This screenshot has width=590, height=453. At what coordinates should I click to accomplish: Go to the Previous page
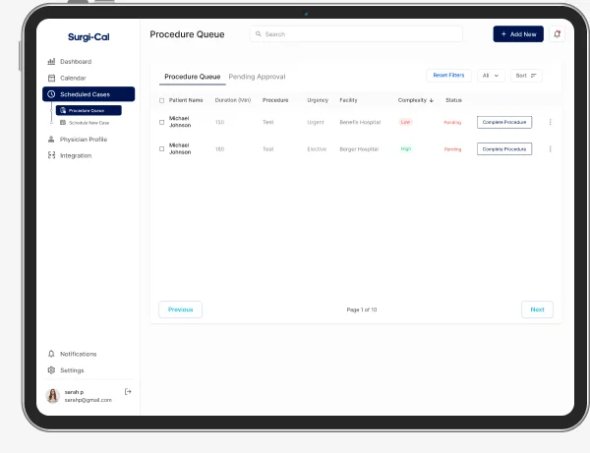click(x=180, y=310)
